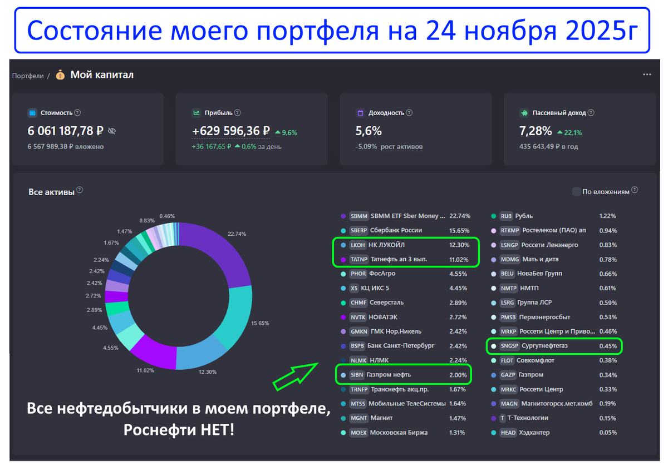
Task: Open the Московская Биржа asset row
Action: pyautogui.click(x=404, y=433)
